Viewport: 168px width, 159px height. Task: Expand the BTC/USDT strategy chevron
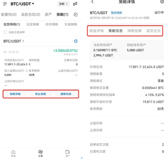tap(23, 41)
